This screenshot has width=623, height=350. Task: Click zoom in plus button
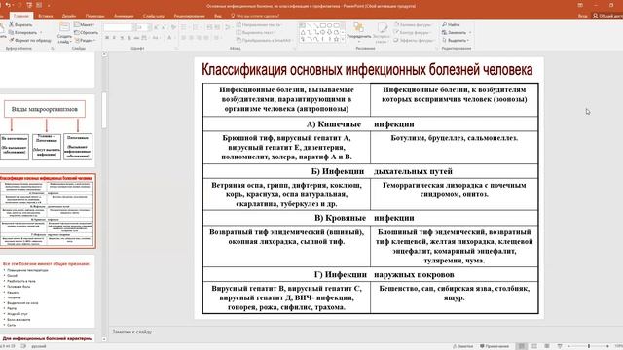click(x=607, y=346)
